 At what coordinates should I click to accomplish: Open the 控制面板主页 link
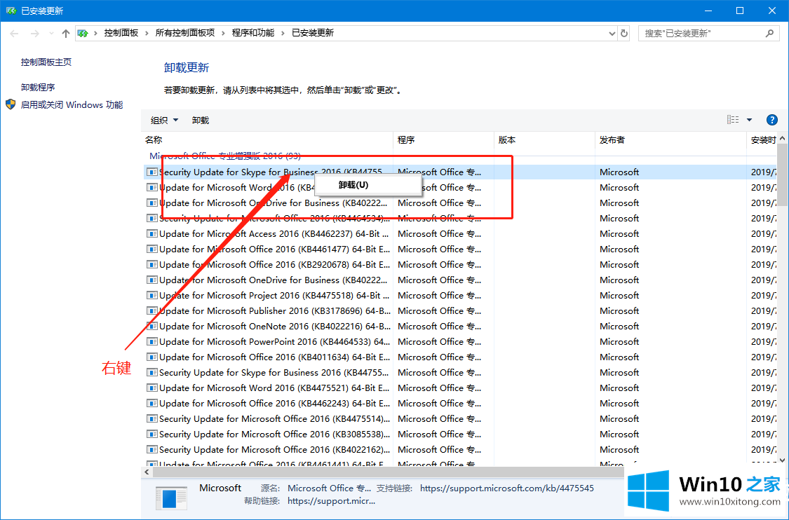(46, 62)
